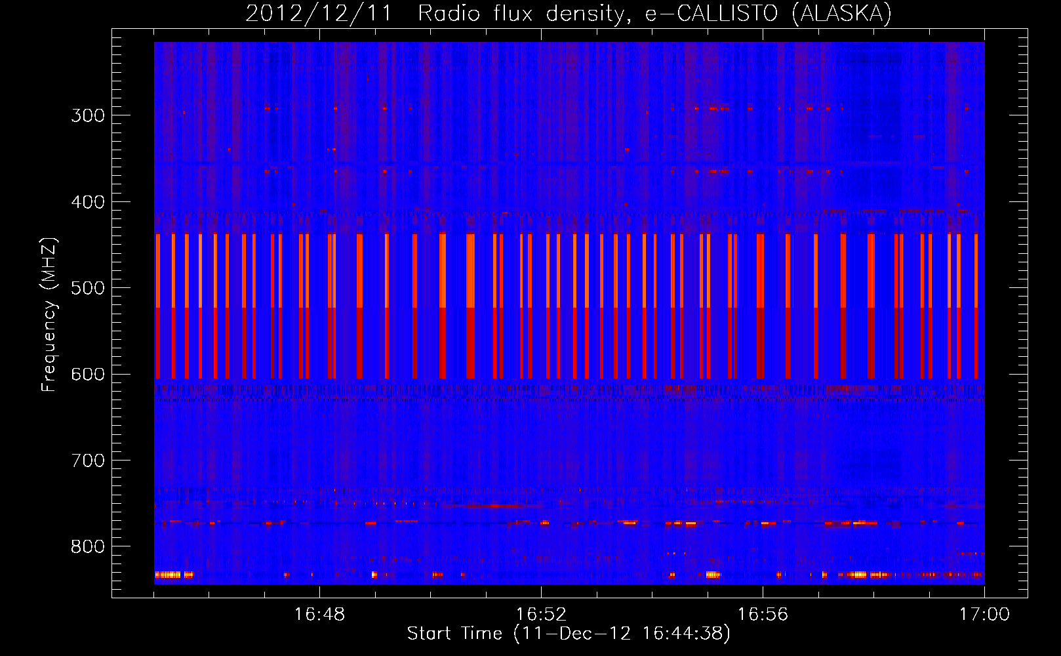1061x656 pixels.
Task: Click the 16:56 time tick label
Action: 763,615
